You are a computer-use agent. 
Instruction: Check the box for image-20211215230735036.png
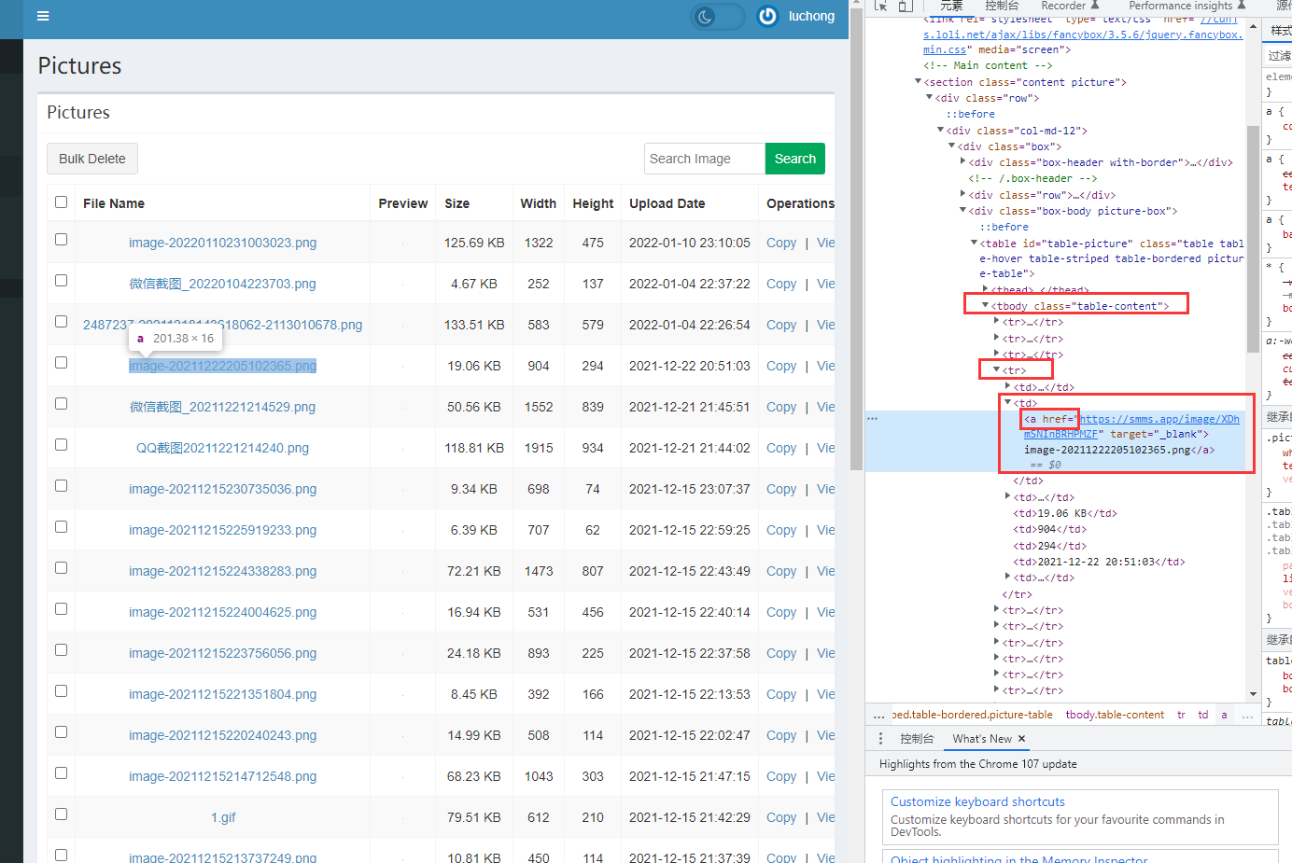click(x=62, y=486)
